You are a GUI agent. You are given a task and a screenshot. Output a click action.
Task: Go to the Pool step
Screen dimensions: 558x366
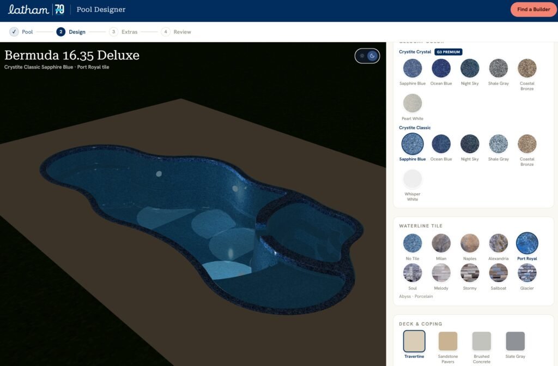point(21,32)
